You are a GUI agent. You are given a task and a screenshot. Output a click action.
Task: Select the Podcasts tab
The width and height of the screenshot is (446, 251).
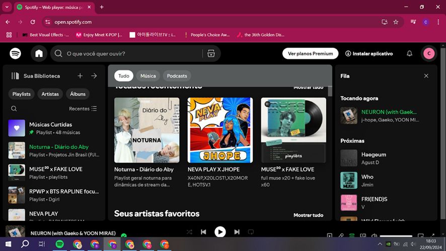(x=177, y=76)
